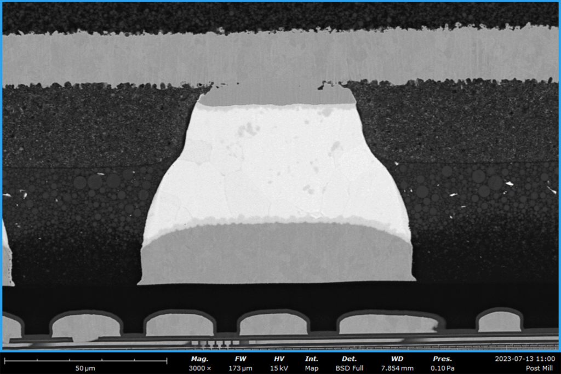
Task: Select the Int. column header
Action: (312, 358)
